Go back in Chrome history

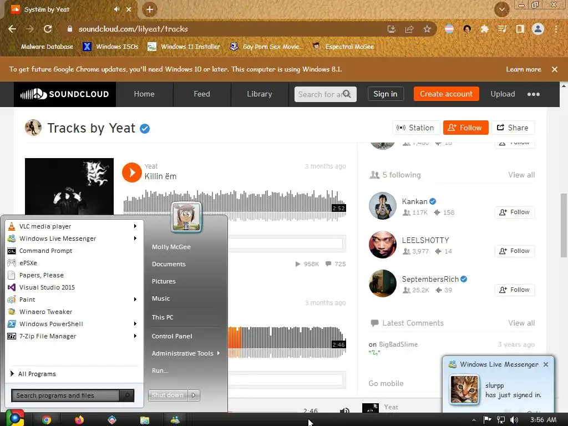(x=12, y=29)
